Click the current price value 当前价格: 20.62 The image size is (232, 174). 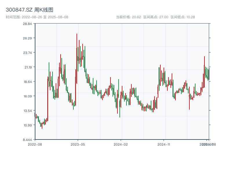128,17
